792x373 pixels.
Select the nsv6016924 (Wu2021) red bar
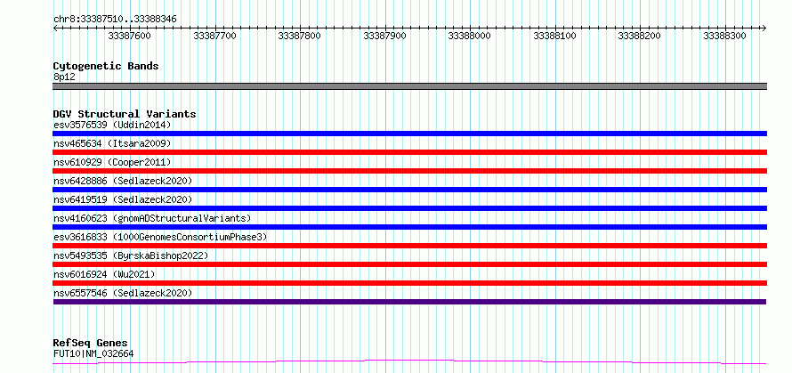409,283
